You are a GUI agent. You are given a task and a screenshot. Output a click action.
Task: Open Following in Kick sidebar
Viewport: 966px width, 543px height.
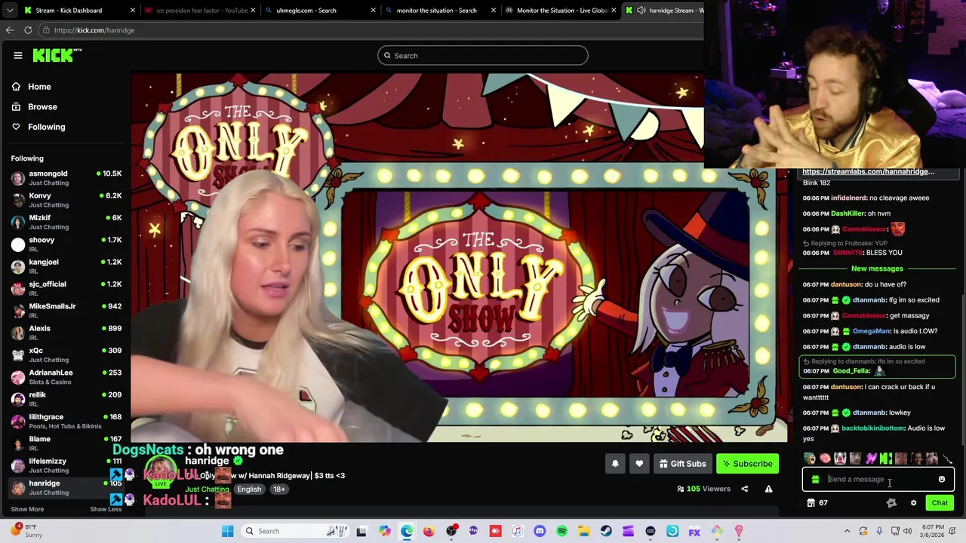[47, 127]
